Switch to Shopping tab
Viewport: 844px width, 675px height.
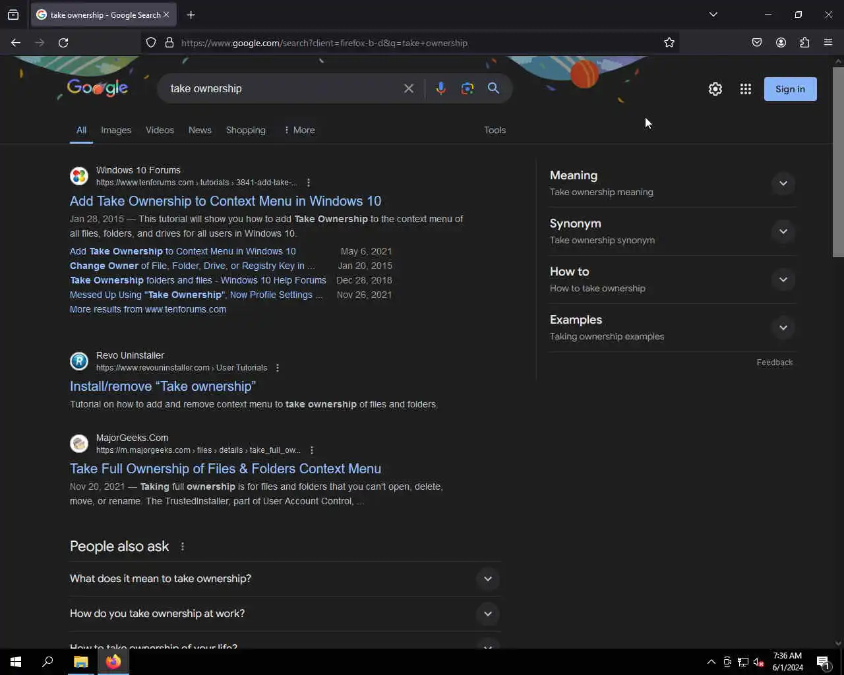pos(245,131)
